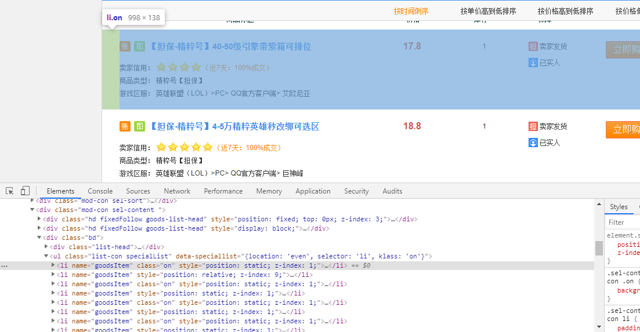Click the price 17.8
Image resolution: width=640 pixels, height=332 pixels.
tap(412, 46)
